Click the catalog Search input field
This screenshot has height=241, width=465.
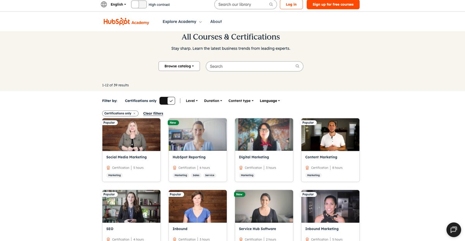(254, 66)
